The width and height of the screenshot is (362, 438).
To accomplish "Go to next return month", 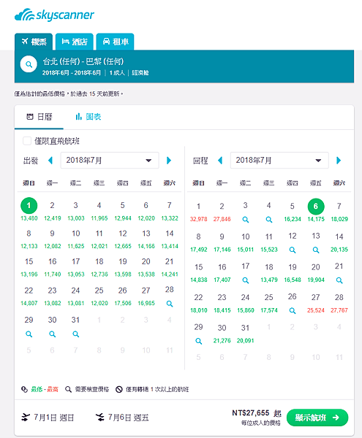I will click(x=339, y=161).
